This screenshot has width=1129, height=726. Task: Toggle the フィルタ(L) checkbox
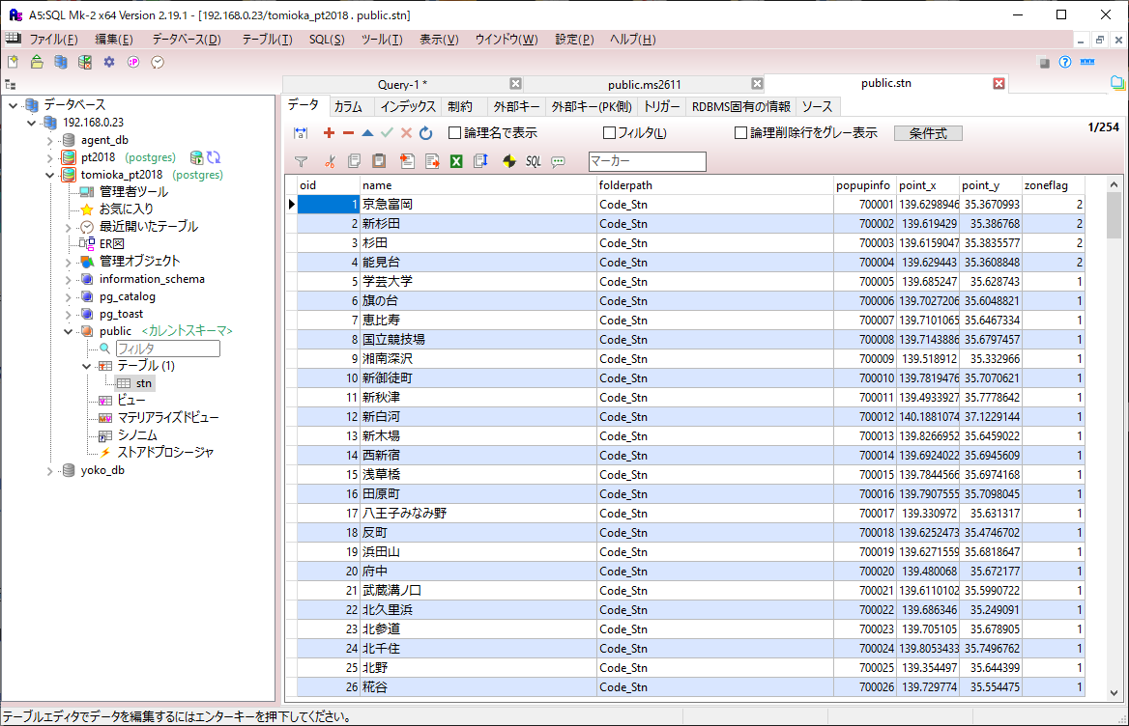tap(610, 133)
